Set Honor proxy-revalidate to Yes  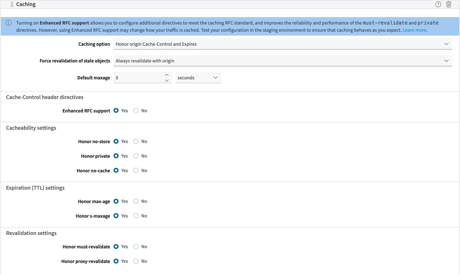click(116, 261)
